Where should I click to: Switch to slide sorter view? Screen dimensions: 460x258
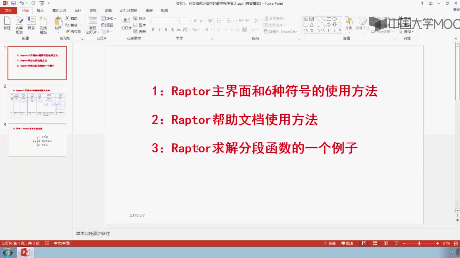point(375,243)
